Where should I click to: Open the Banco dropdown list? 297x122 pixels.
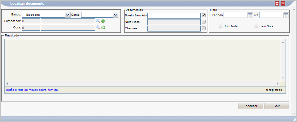68,15
